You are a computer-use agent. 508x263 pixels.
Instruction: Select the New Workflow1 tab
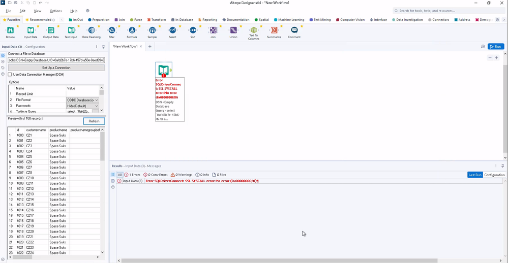coord(125,47)
